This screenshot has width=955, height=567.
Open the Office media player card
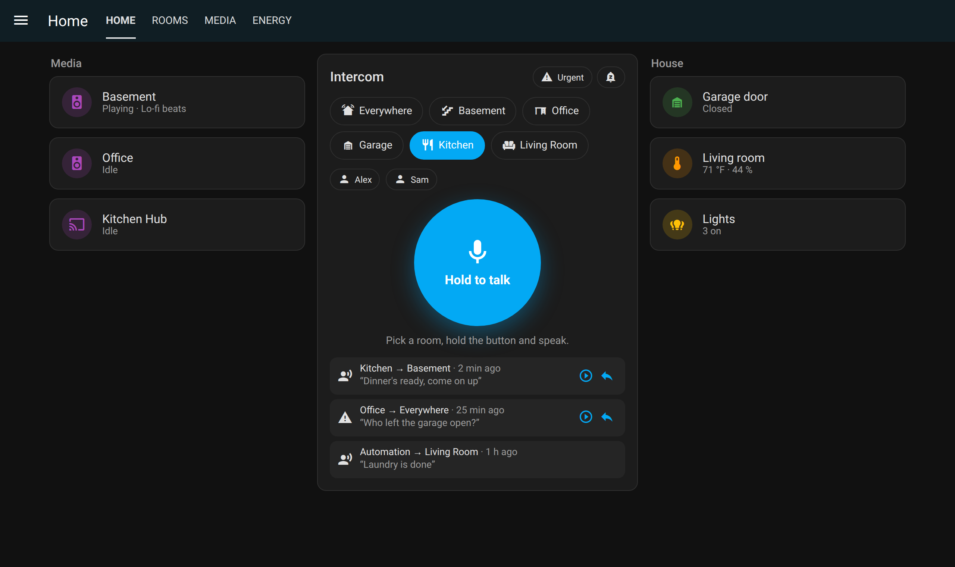click(x=177, y=163)
